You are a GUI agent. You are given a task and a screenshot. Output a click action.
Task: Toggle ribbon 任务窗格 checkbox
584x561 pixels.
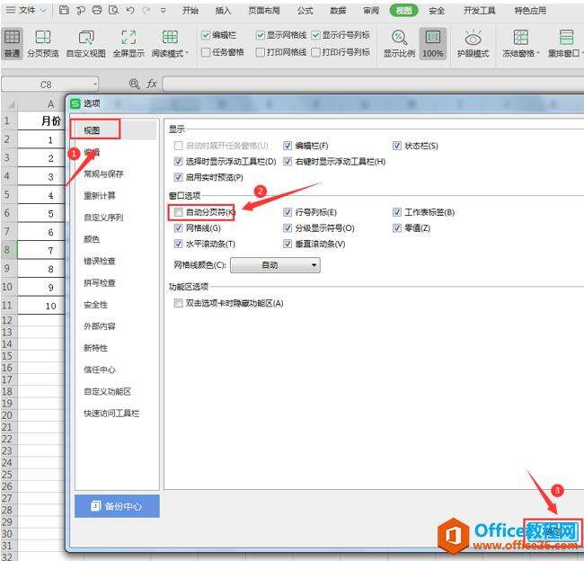(x=206, y=52)
